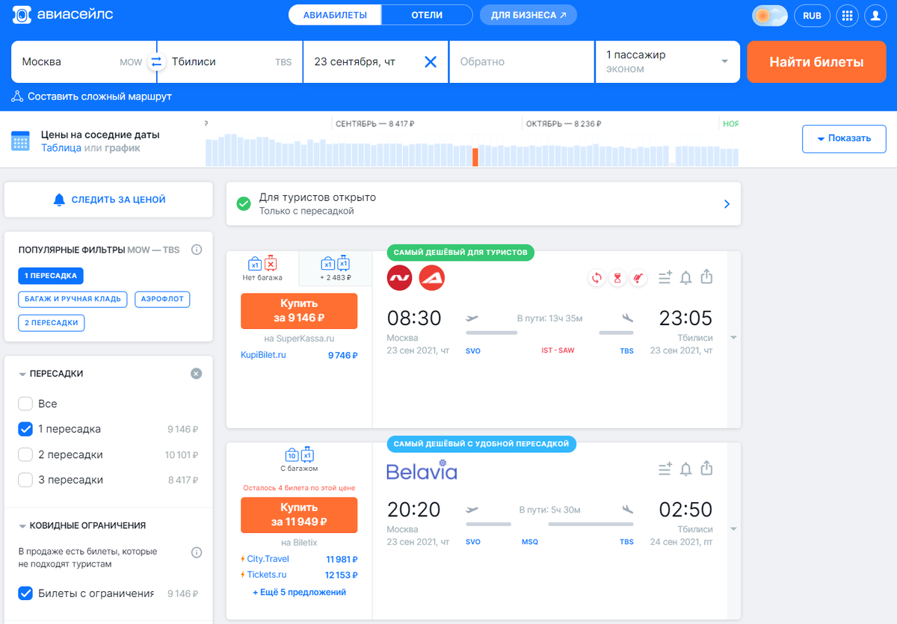This screenshot has height=624, width=897.
Task: Toggle the day/night theme switch
Action: click(x=770, y=15)
